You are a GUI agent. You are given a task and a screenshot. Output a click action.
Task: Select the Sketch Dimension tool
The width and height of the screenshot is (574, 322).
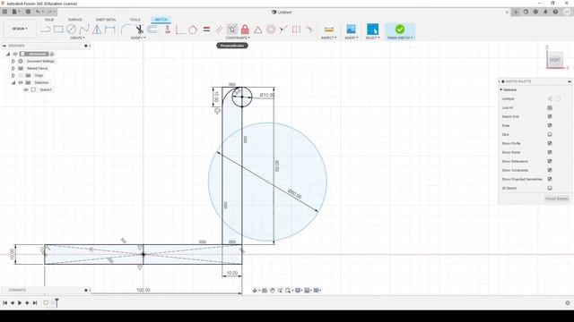click(x=109, y=30)
